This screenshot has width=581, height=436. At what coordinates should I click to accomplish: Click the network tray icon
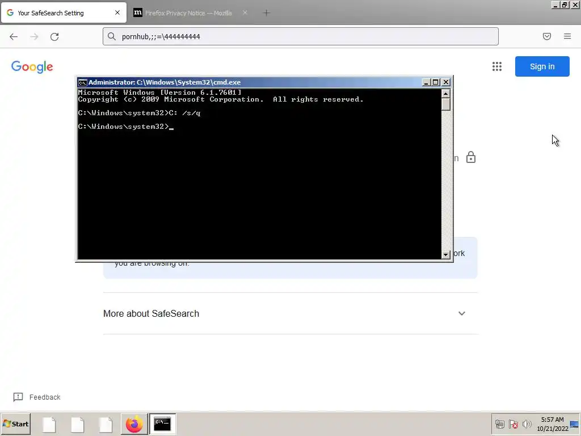point(500,424)
